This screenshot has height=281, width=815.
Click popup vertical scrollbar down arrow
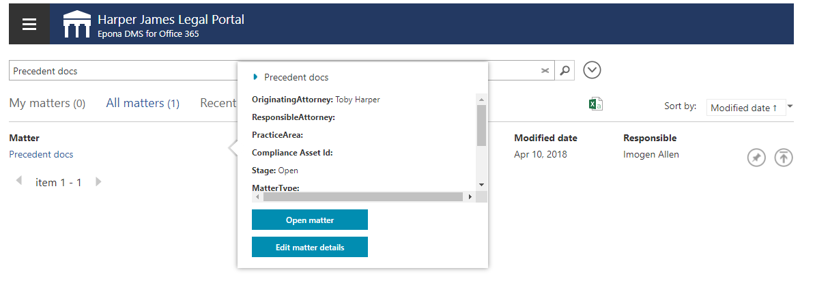pyautogui.click(x=481, y=185)
